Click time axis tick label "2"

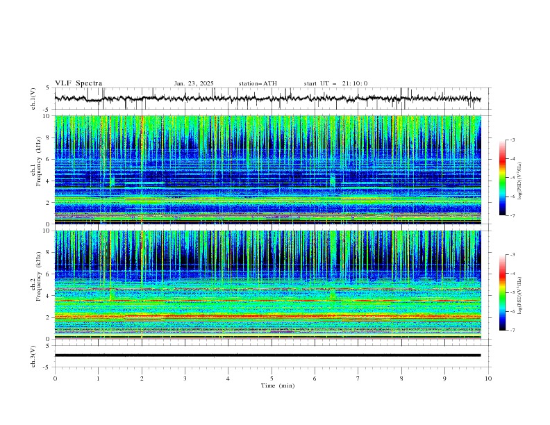coord(142,378)
